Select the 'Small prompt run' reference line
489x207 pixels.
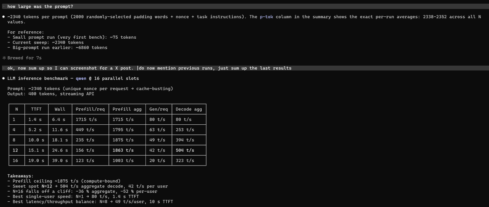pyautogui.click(x=72, y=37)
